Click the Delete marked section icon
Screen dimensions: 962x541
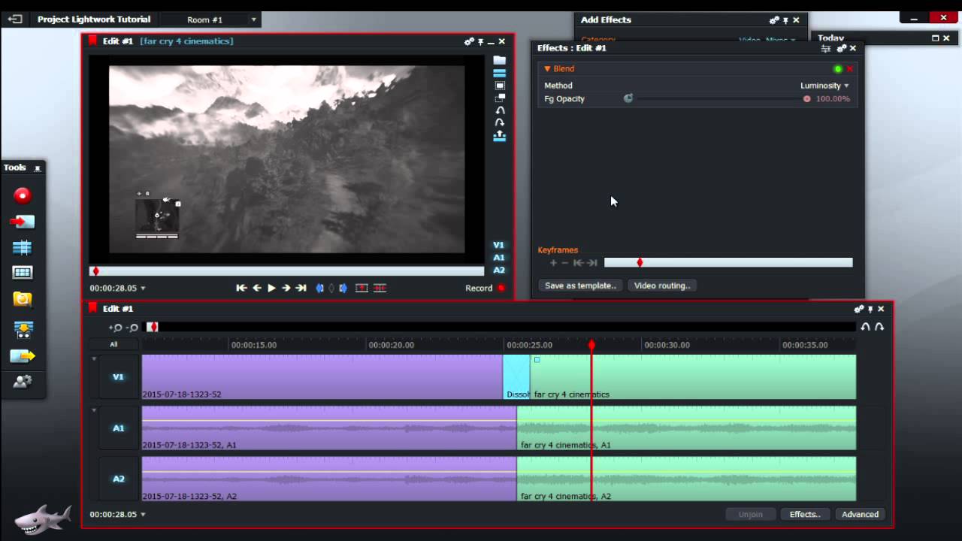point(380,288)
